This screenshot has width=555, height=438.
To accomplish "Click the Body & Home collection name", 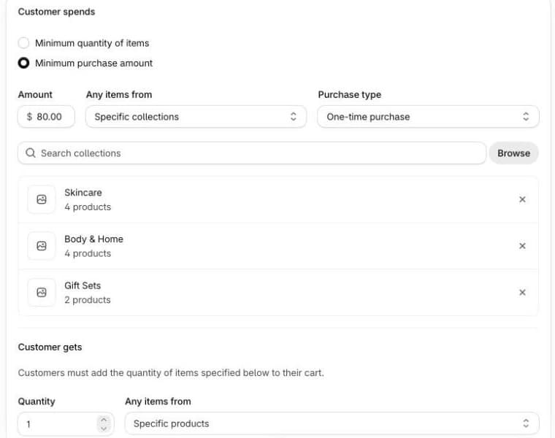I will coord(93,239).
